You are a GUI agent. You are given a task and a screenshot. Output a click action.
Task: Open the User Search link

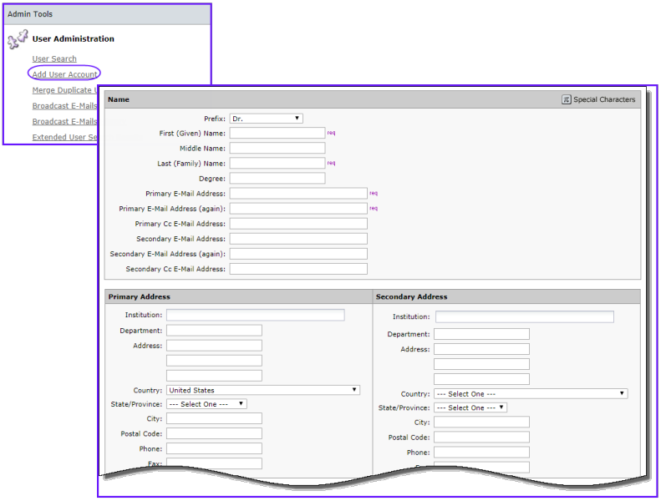coord(54,59)
